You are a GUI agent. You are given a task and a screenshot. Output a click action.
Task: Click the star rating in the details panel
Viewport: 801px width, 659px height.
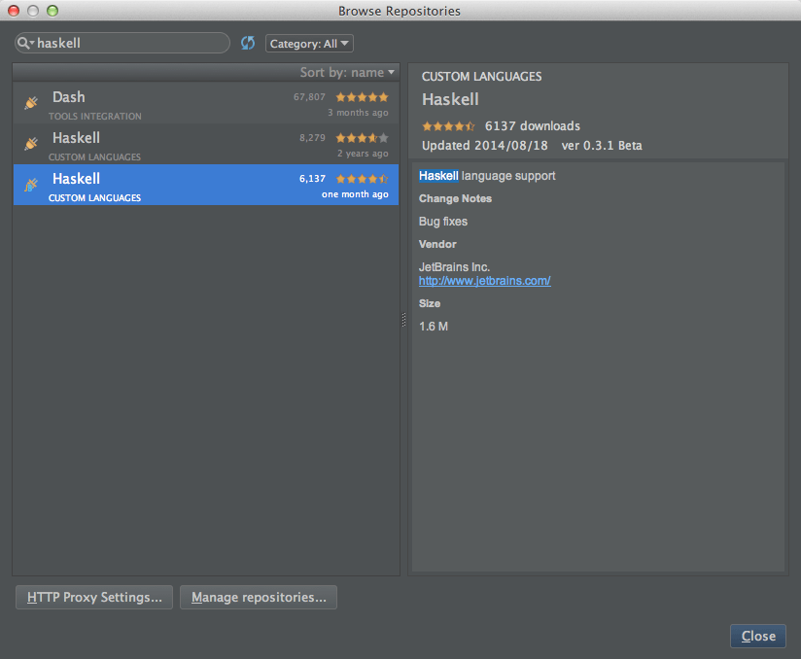(448, 126)
